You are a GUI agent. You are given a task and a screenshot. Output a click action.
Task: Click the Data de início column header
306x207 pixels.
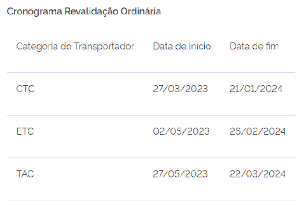tap(182, 47)
